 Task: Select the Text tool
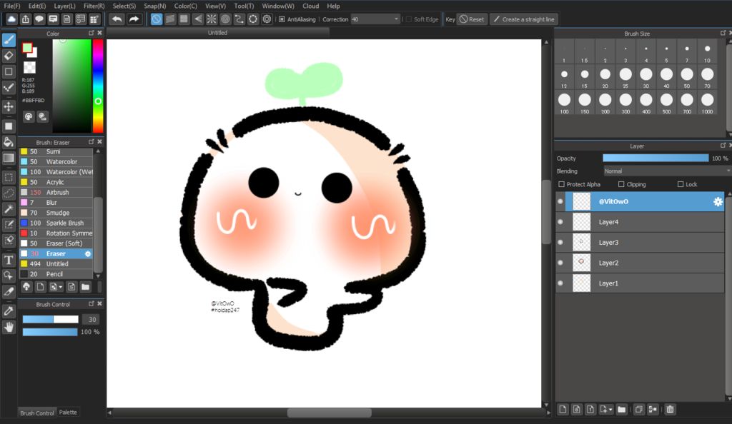click(9, 260)
